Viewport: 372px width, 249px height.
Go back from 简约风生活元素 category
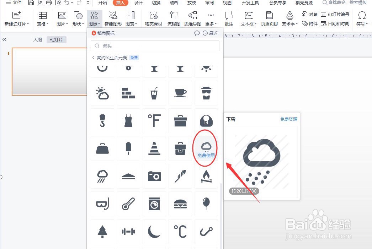click(94, 58)
